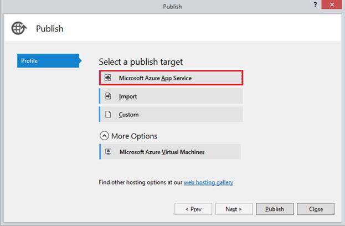Click the Import arrow icon
This screenshot has height=226, width=345.
pyautogui.click(x=108, y=96)
